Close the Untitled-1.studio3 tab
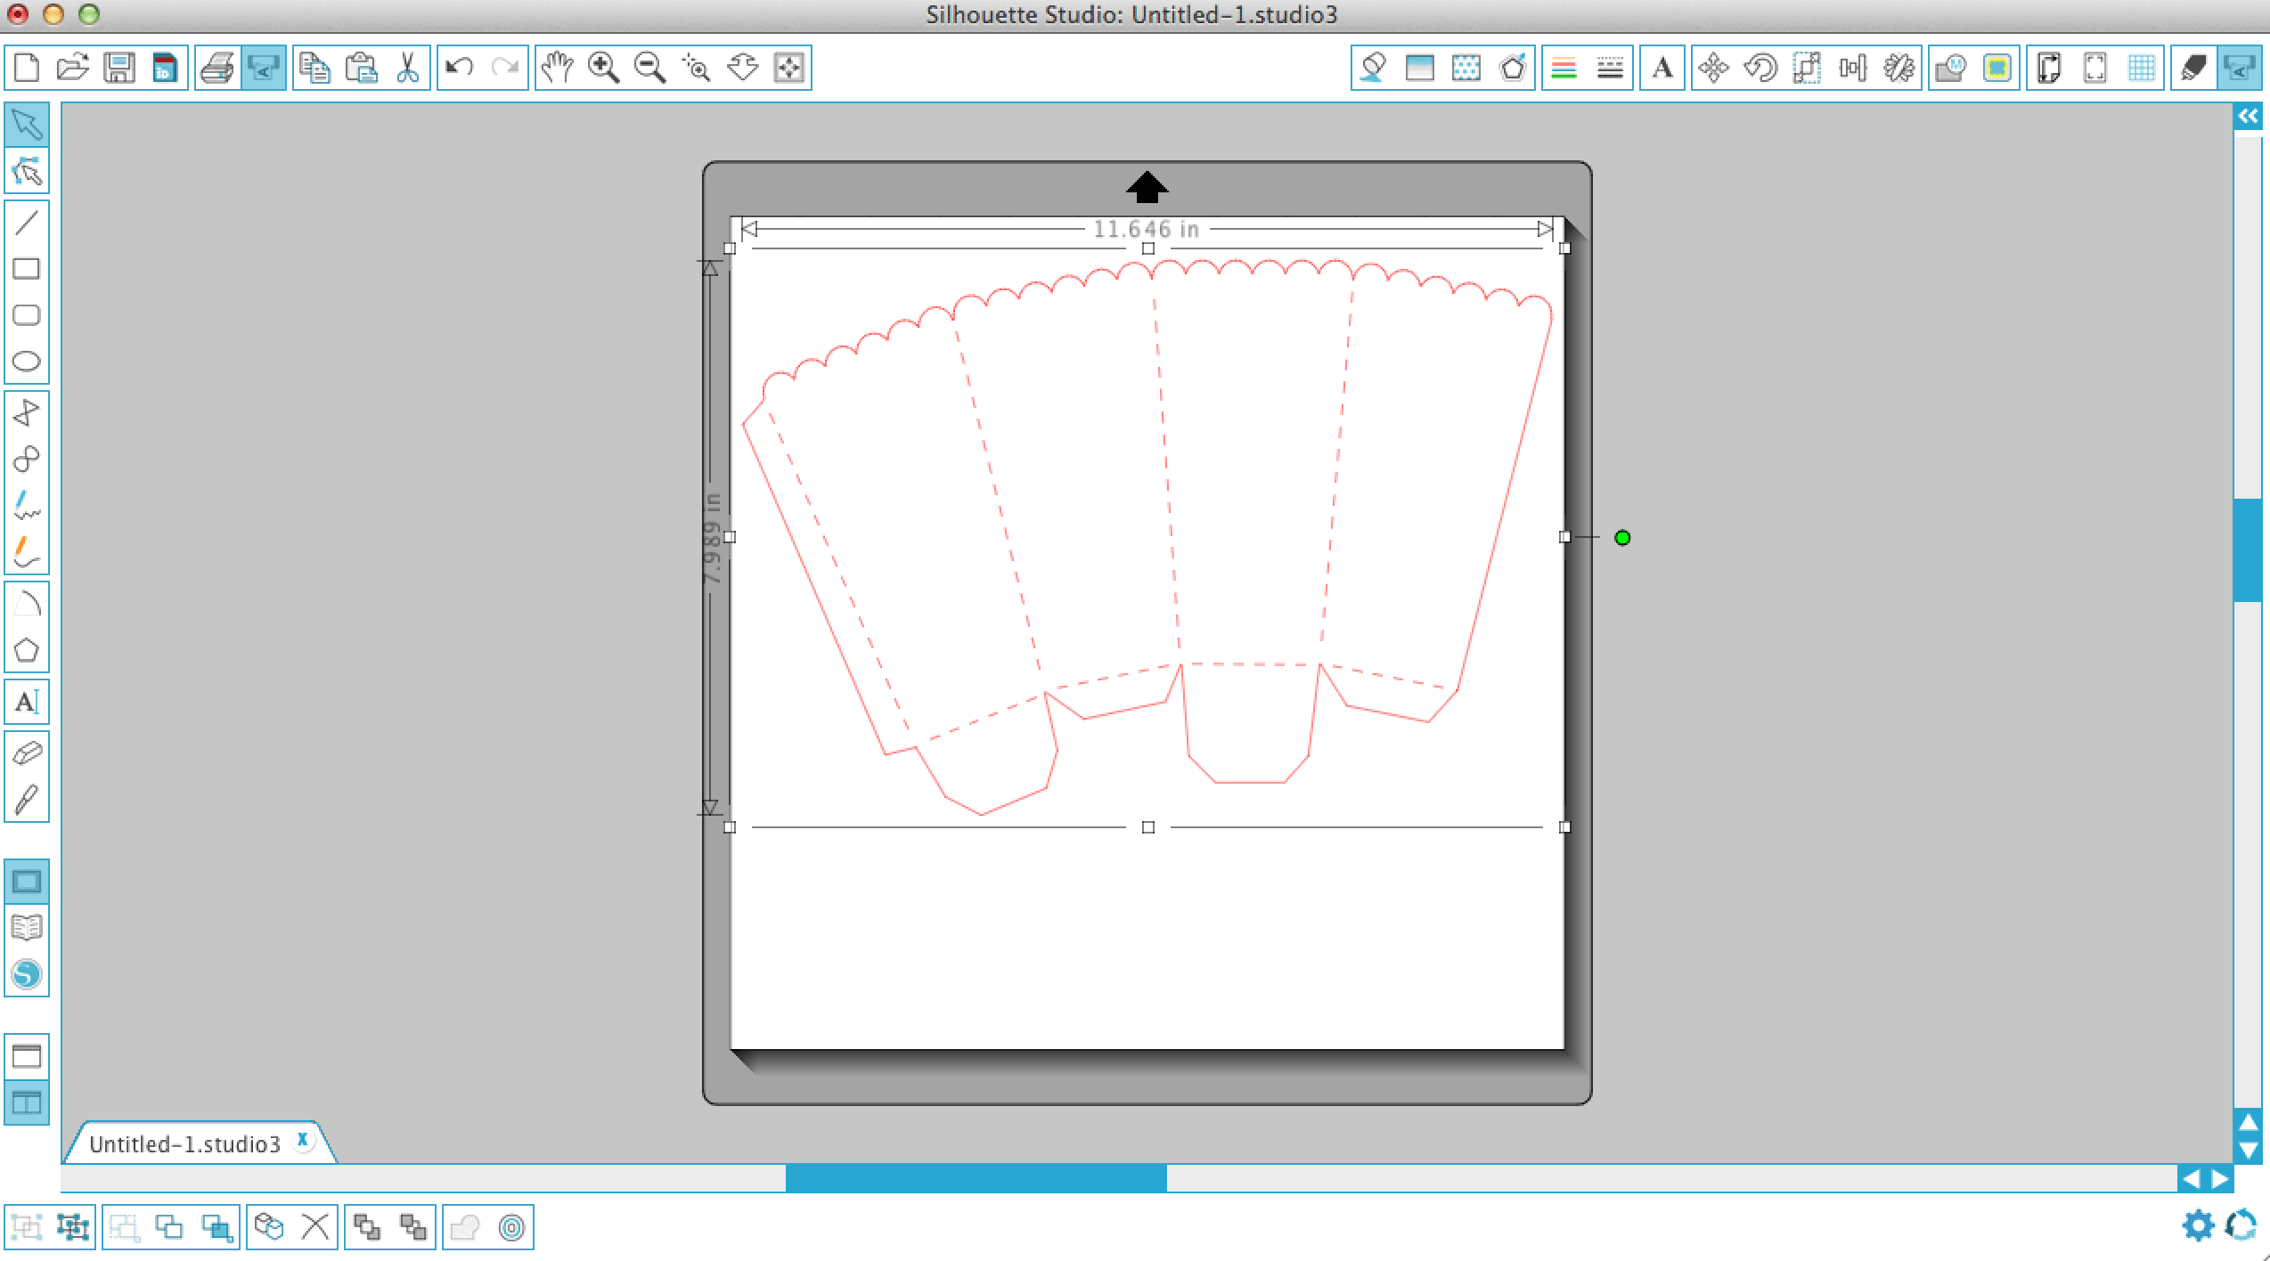Image resolution: width=2270 pixels, height=1261 pixels. click(x=303, y=1140)
